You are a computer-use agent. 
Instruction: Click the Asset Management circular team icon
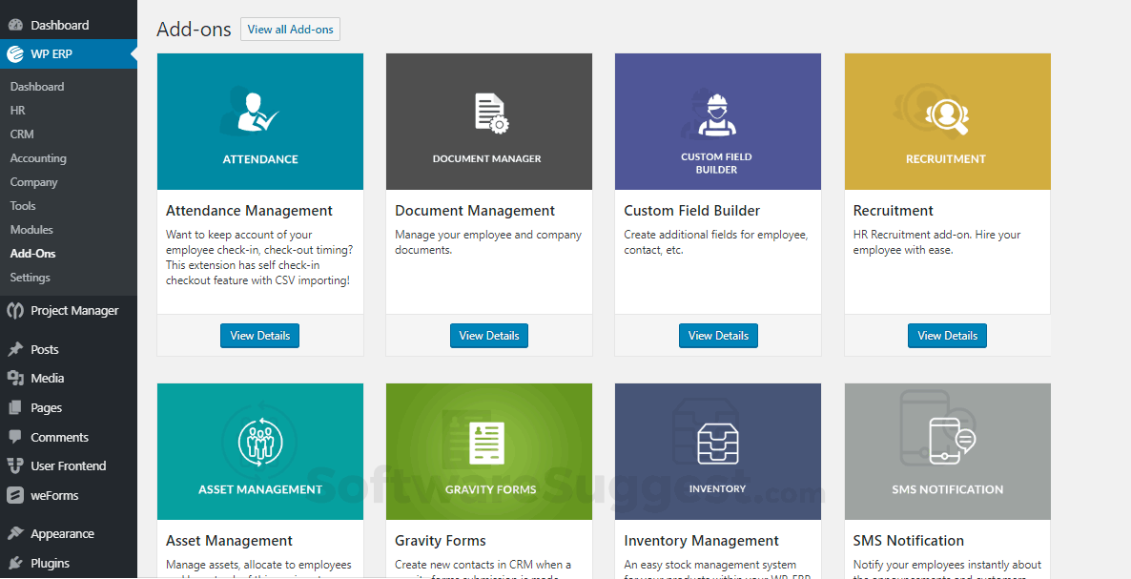pyautogui.click(x=259, y=442)
